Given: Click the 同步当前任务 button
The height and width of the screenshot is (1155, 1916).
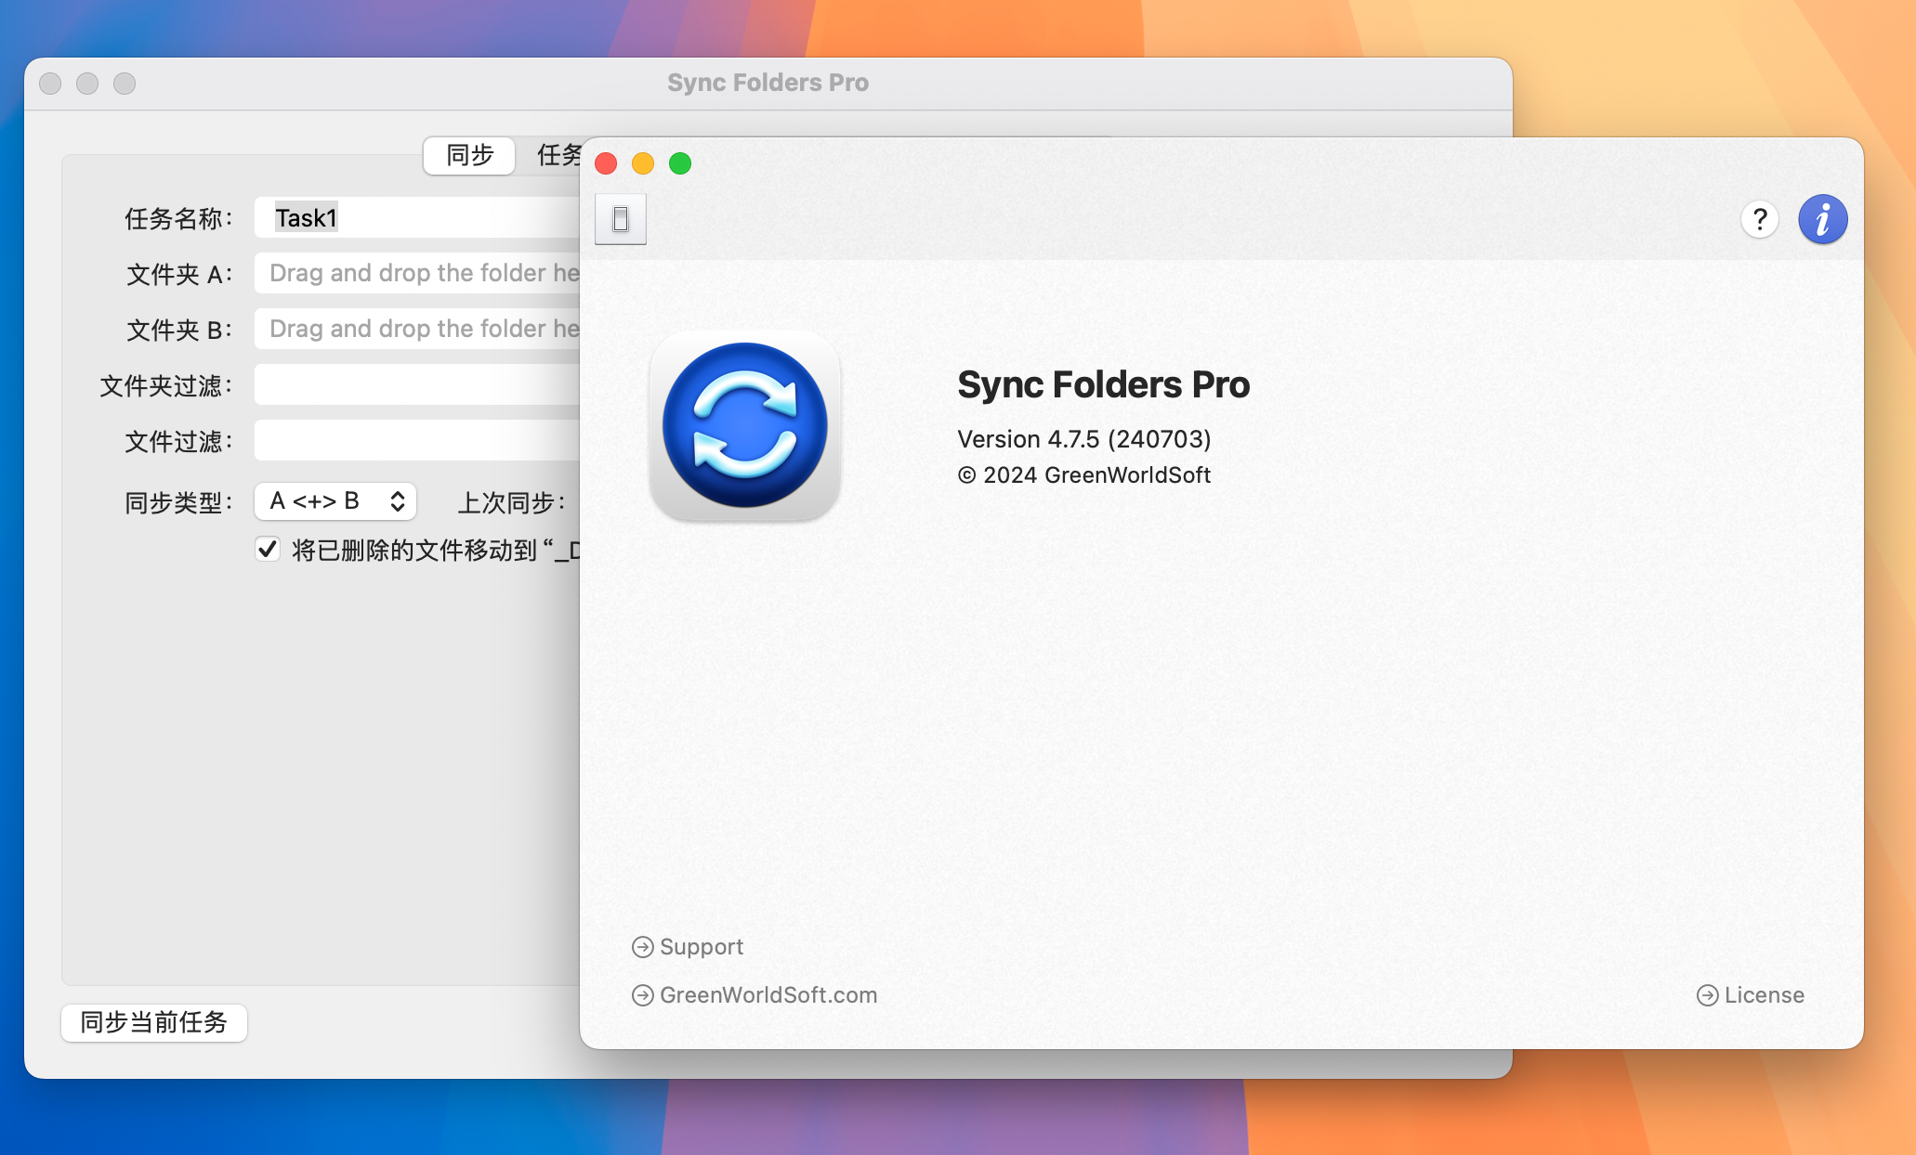Looking at the screenshot, I should pos(154,1022).
